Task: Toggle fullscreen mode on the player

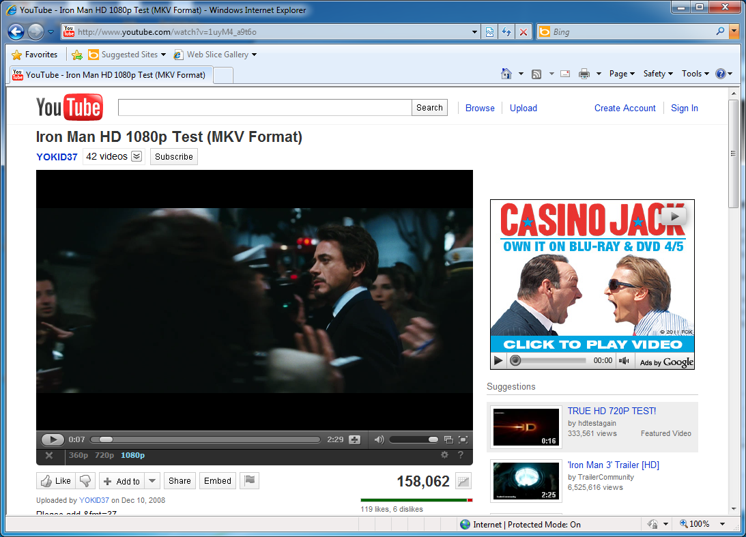Action: click(463, 439)
